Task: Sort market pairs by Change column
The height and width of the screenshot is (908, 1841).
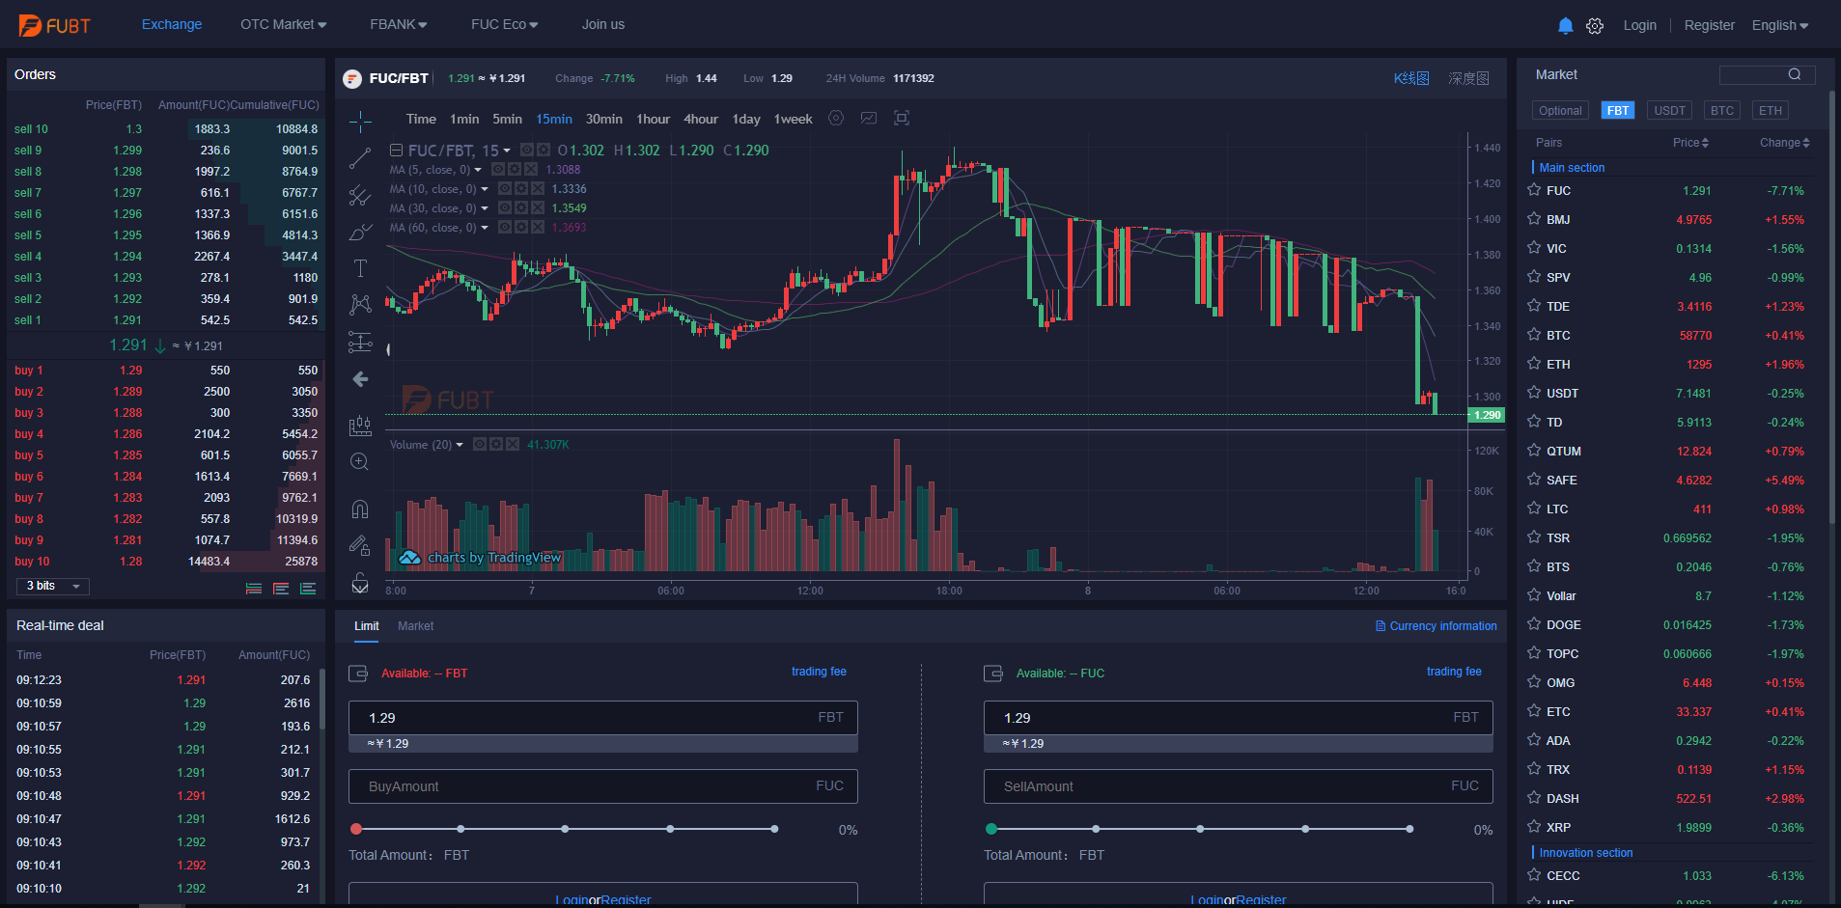Action: point(1785,143)
